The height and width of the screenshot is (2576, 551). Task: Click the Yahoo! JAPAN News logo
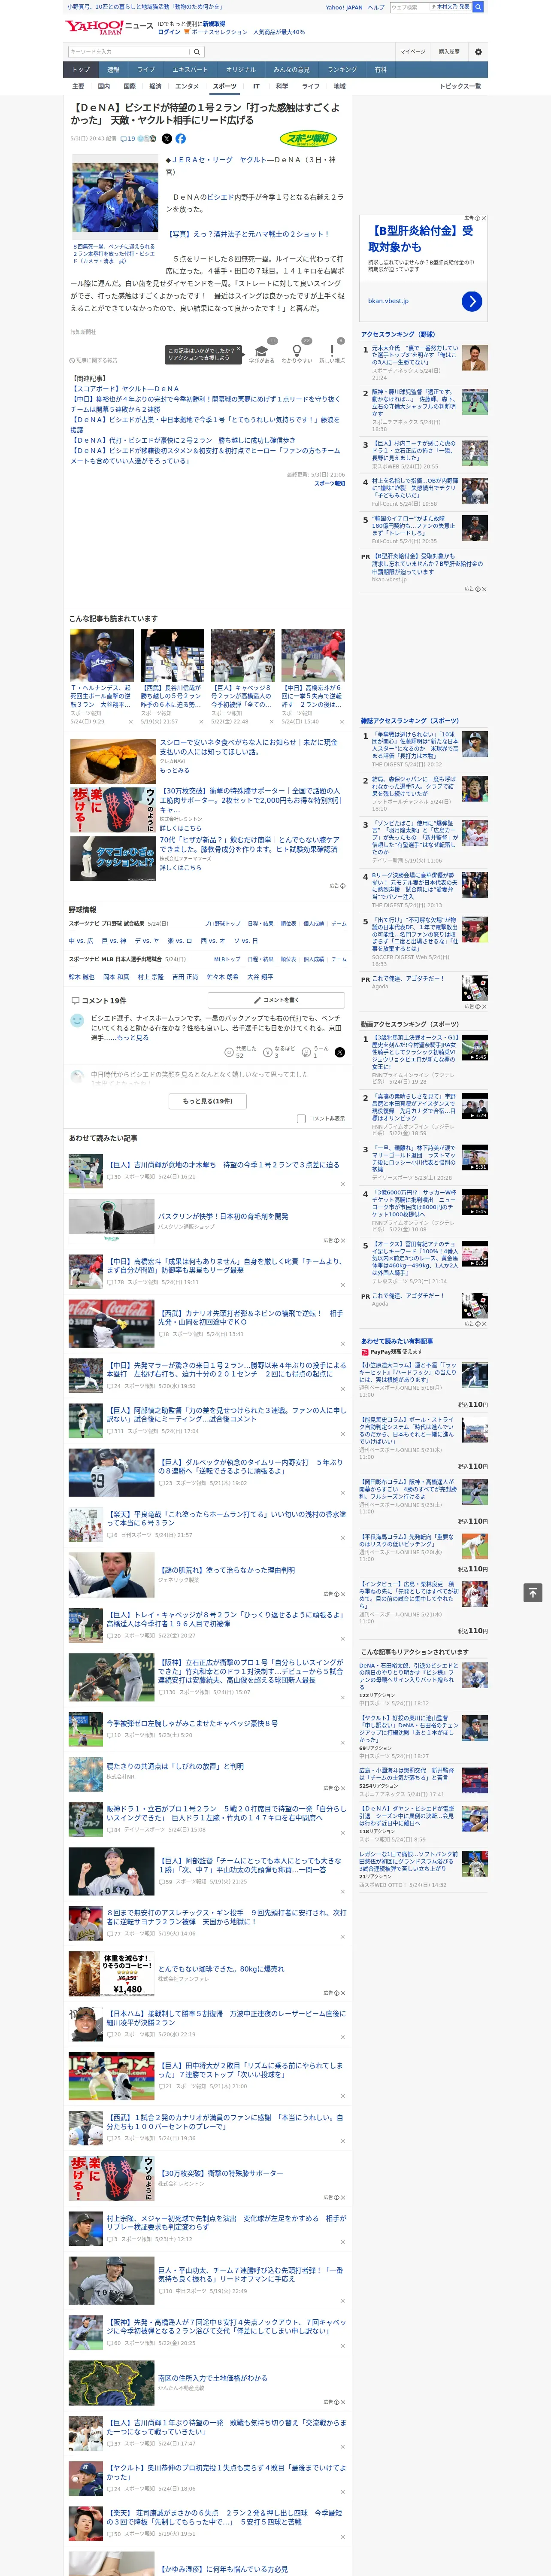coord(110,27)
